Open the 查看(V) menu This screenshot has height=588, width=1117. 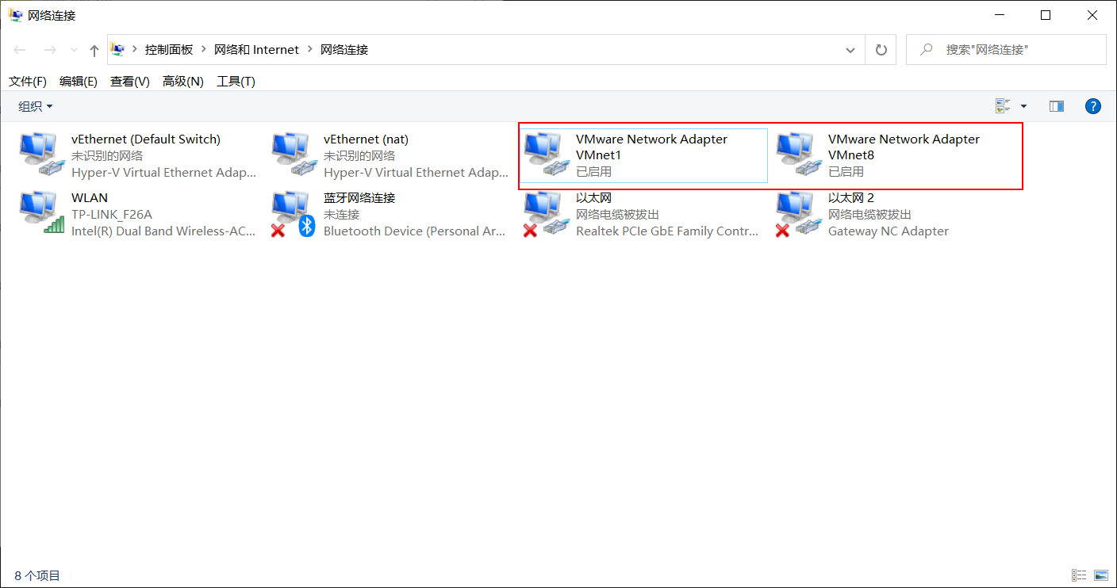[130, 82]
